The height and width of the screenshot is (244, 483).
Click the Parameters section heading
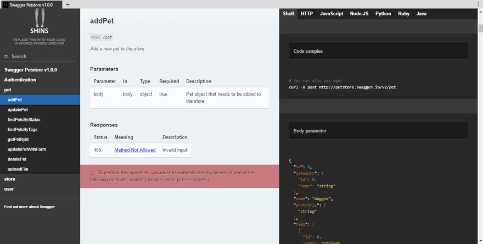point(104,69)
